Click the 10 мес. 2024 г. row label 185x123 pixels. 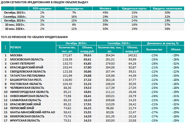[x=15, y=29]
